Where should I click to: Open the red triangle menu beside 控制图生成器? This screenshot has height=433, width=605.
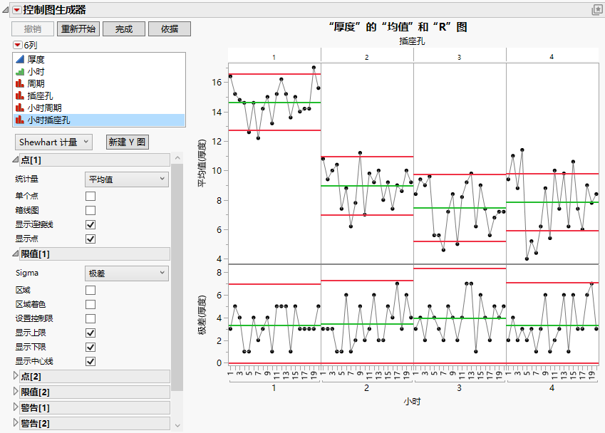17,11
